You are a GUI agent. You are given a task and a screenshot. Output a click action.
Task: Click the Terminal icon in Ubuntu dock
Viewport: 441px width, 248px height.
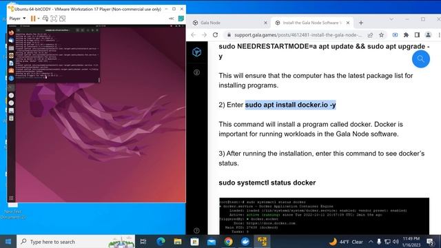tap(11, 87)
